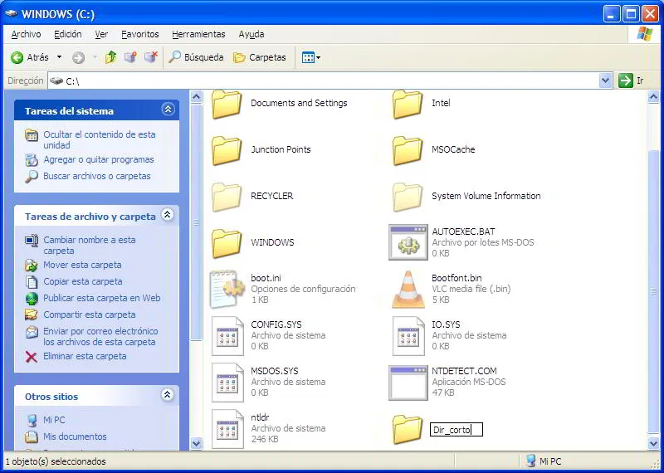Select the Documents and Settings folder icon
This screenshot has height=473, width=664.
tap(227, 105)
